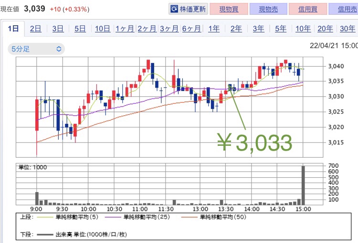Click the 22/04/21 15:00 timestamp
The height and width of the screenshot is (243, 358).
tap(334, 45)
